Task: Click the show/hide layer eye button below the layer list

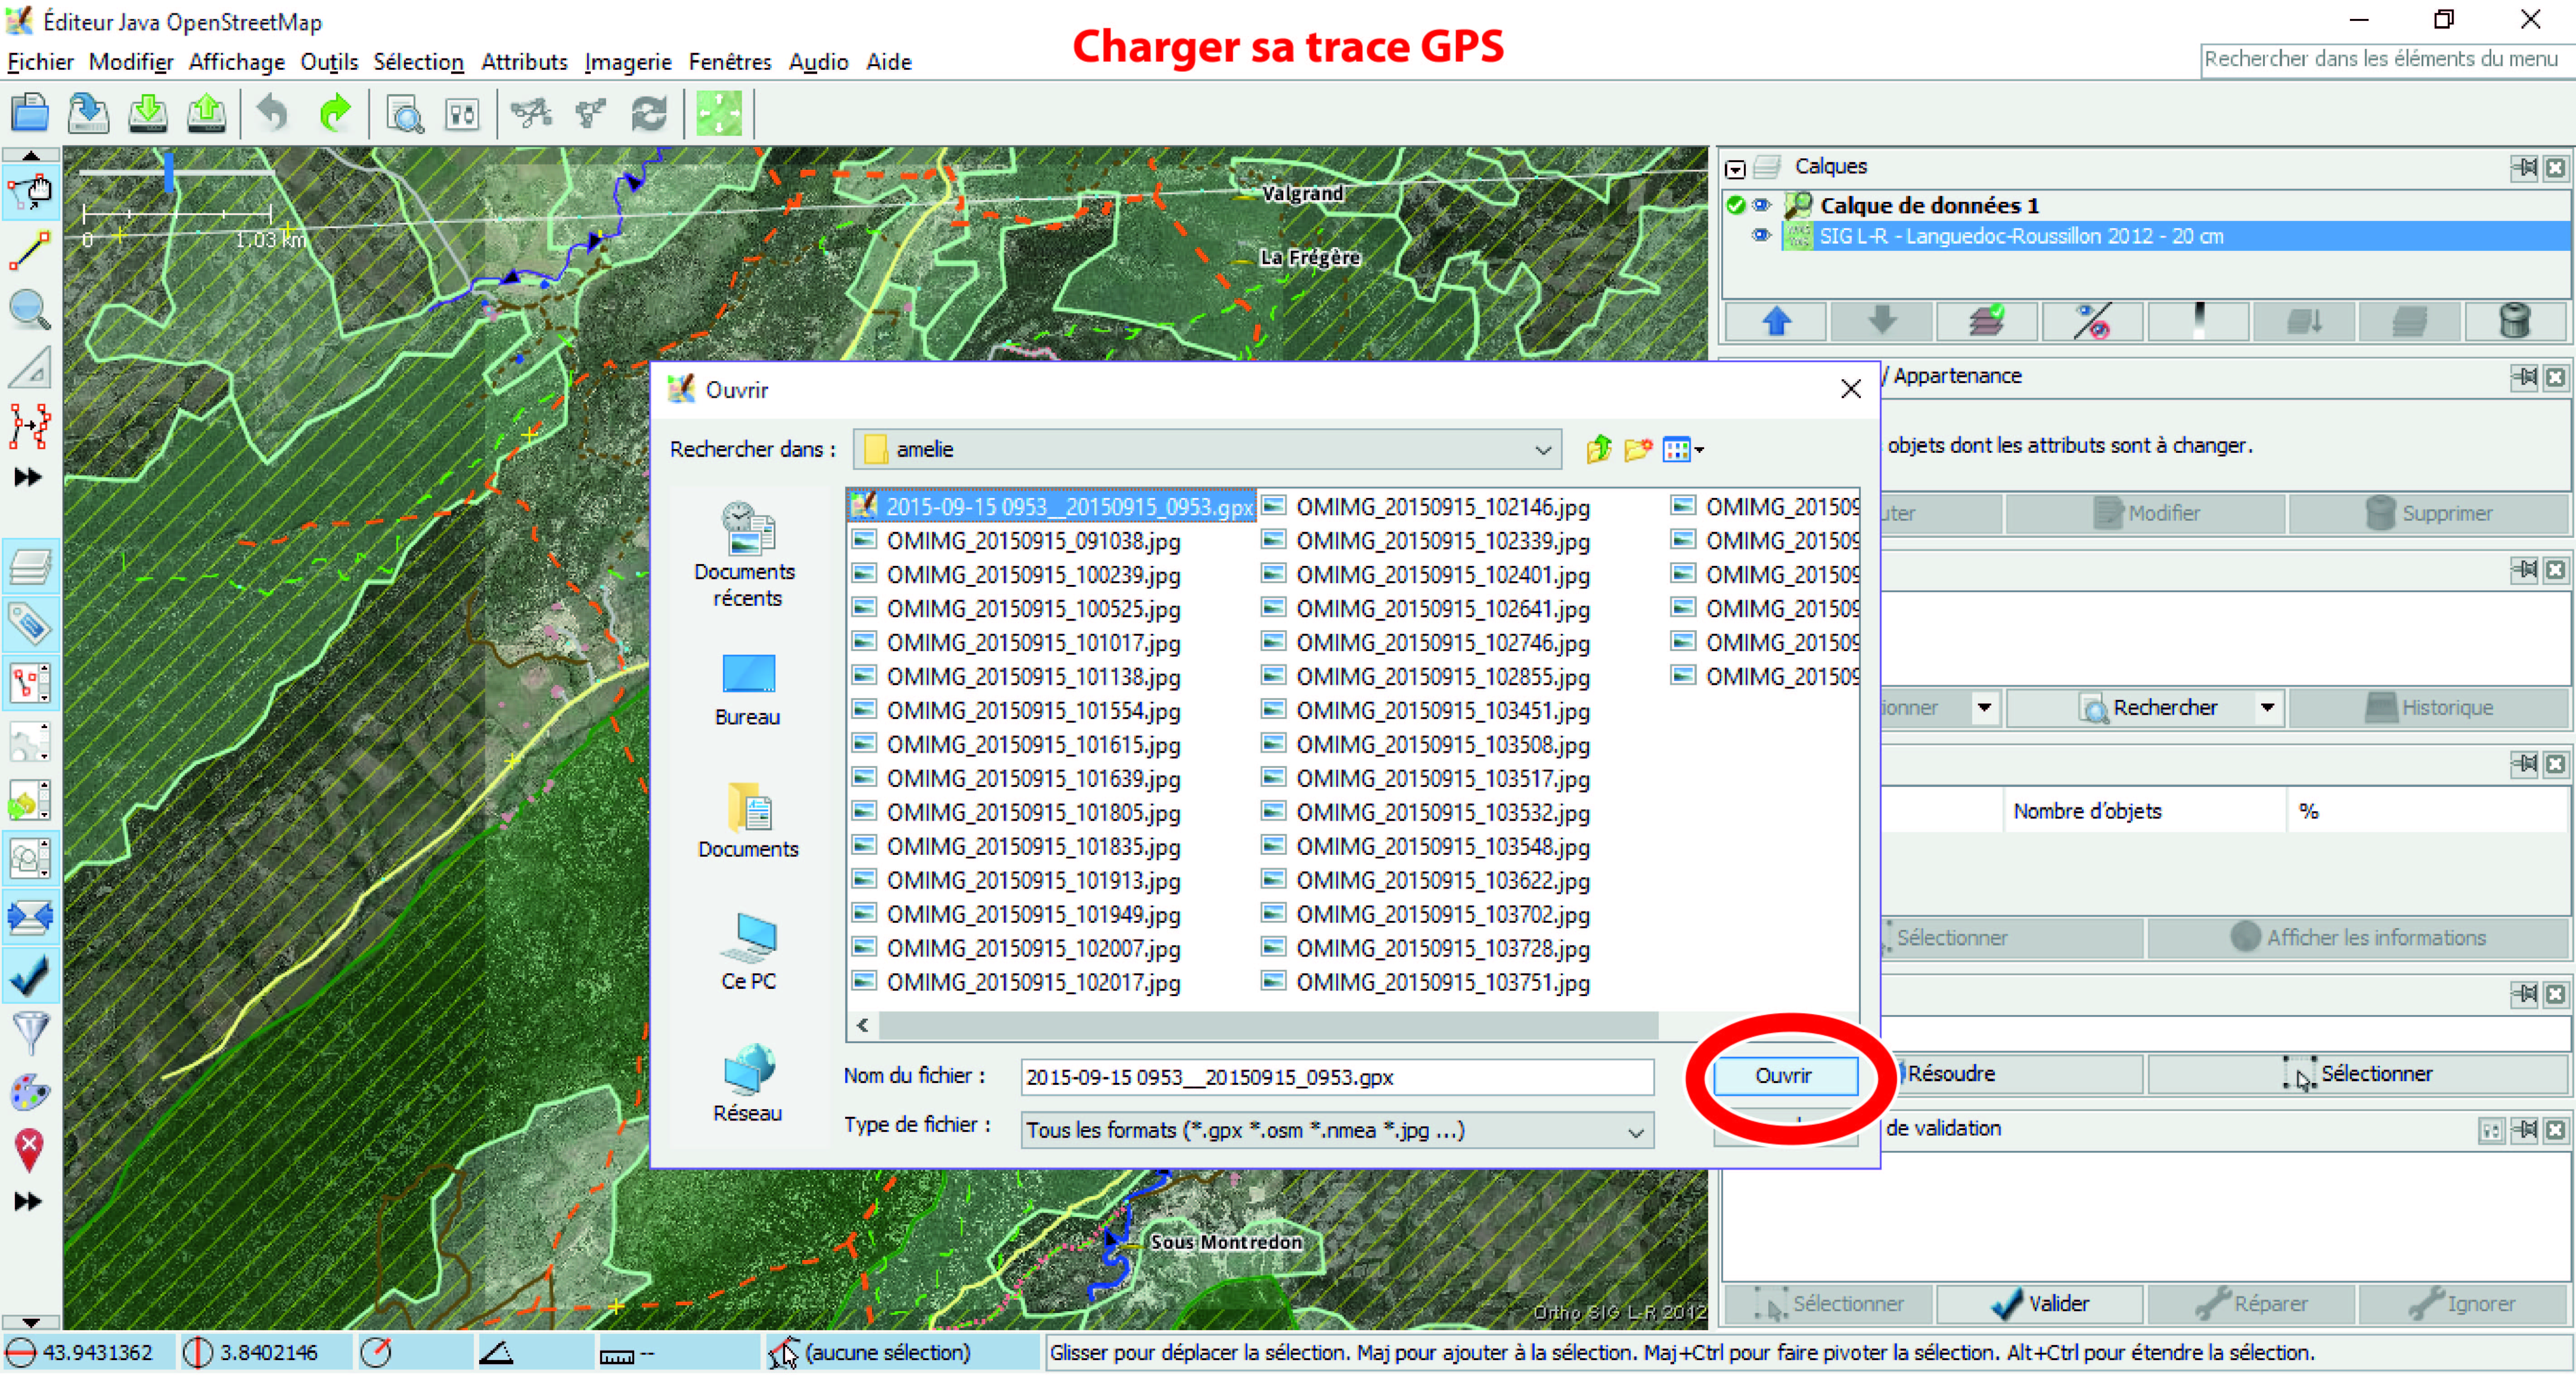Action: pyautogui.click(x=2093, y=322)
